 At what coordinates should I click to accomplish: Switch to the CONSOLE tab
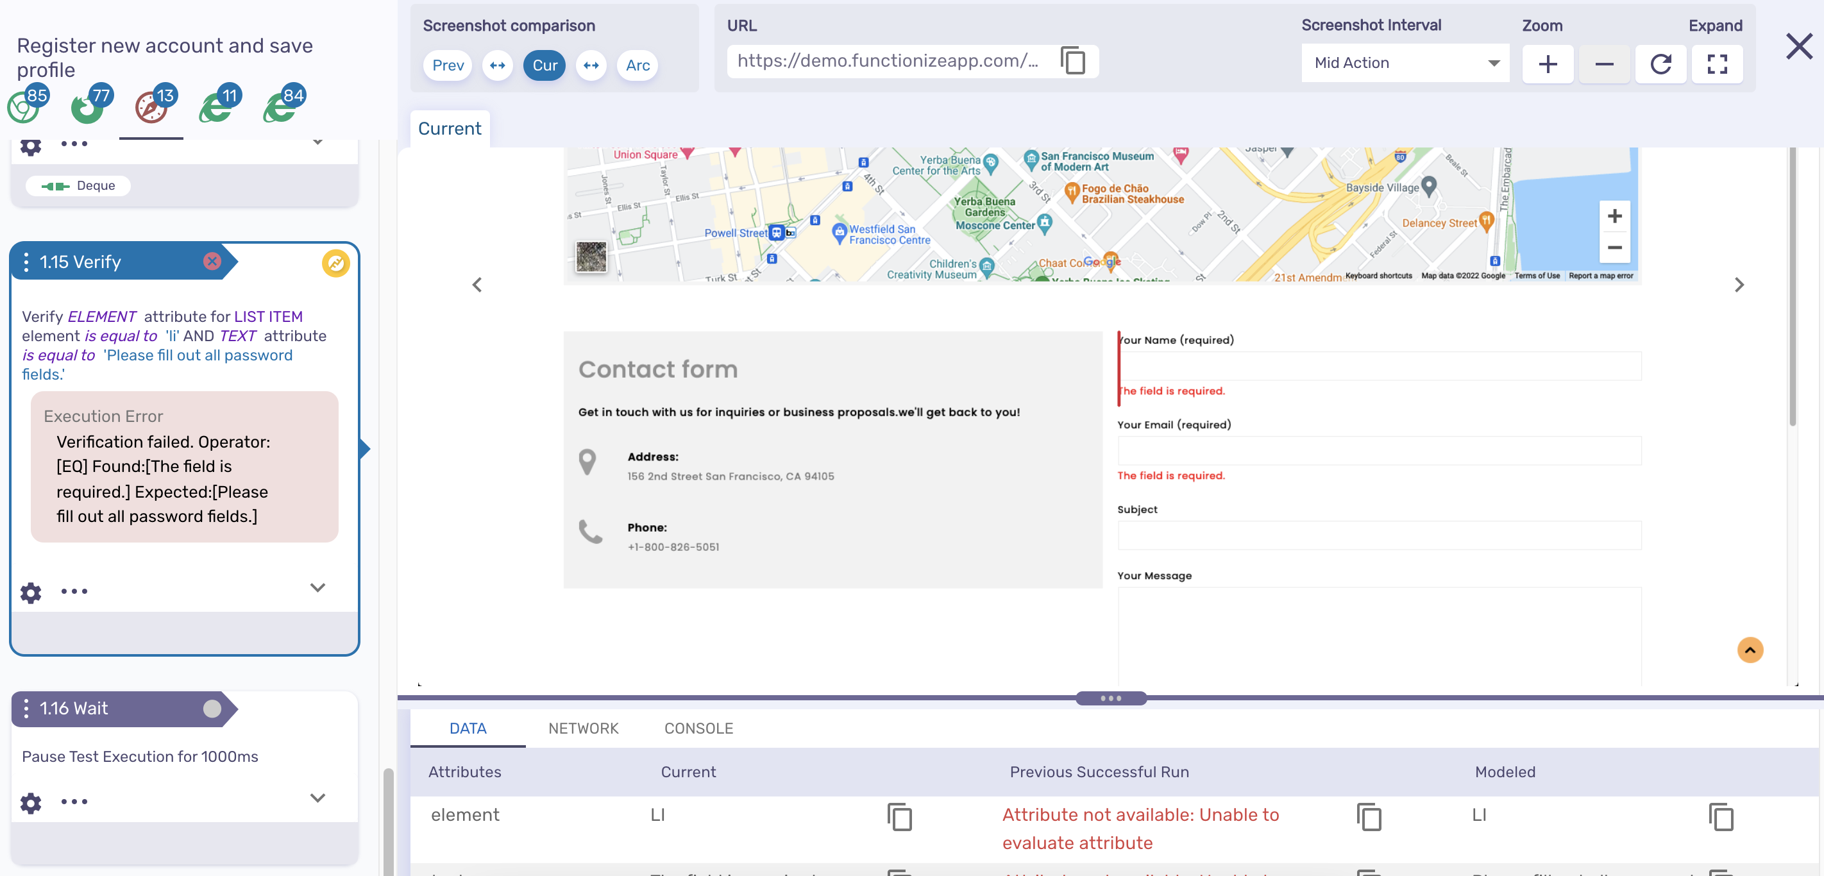[698, 728]
